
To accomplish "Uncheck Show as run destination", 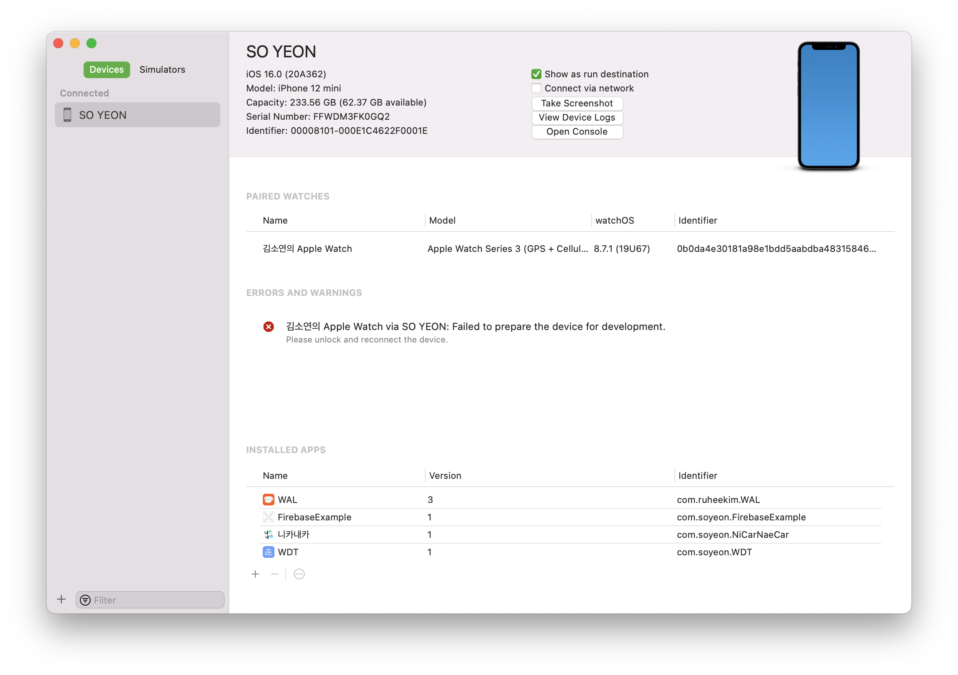I will tap(536, 74).
